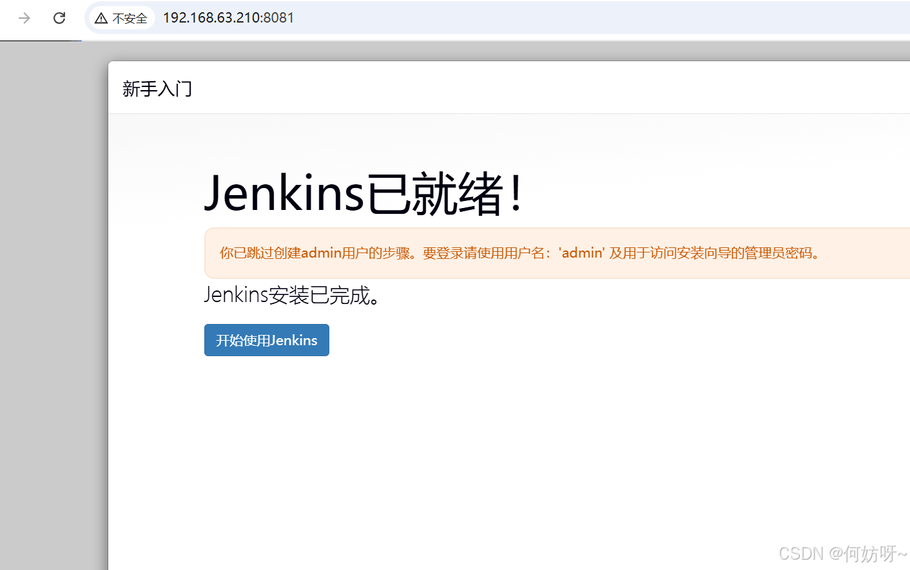Reload the page with the refresh icon
This screenshot has height=570, width=910.
tap(59, 18)
